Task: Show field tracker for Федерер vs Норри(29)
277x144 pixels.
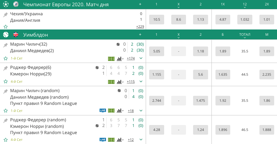Action: (x=111, y=82)
